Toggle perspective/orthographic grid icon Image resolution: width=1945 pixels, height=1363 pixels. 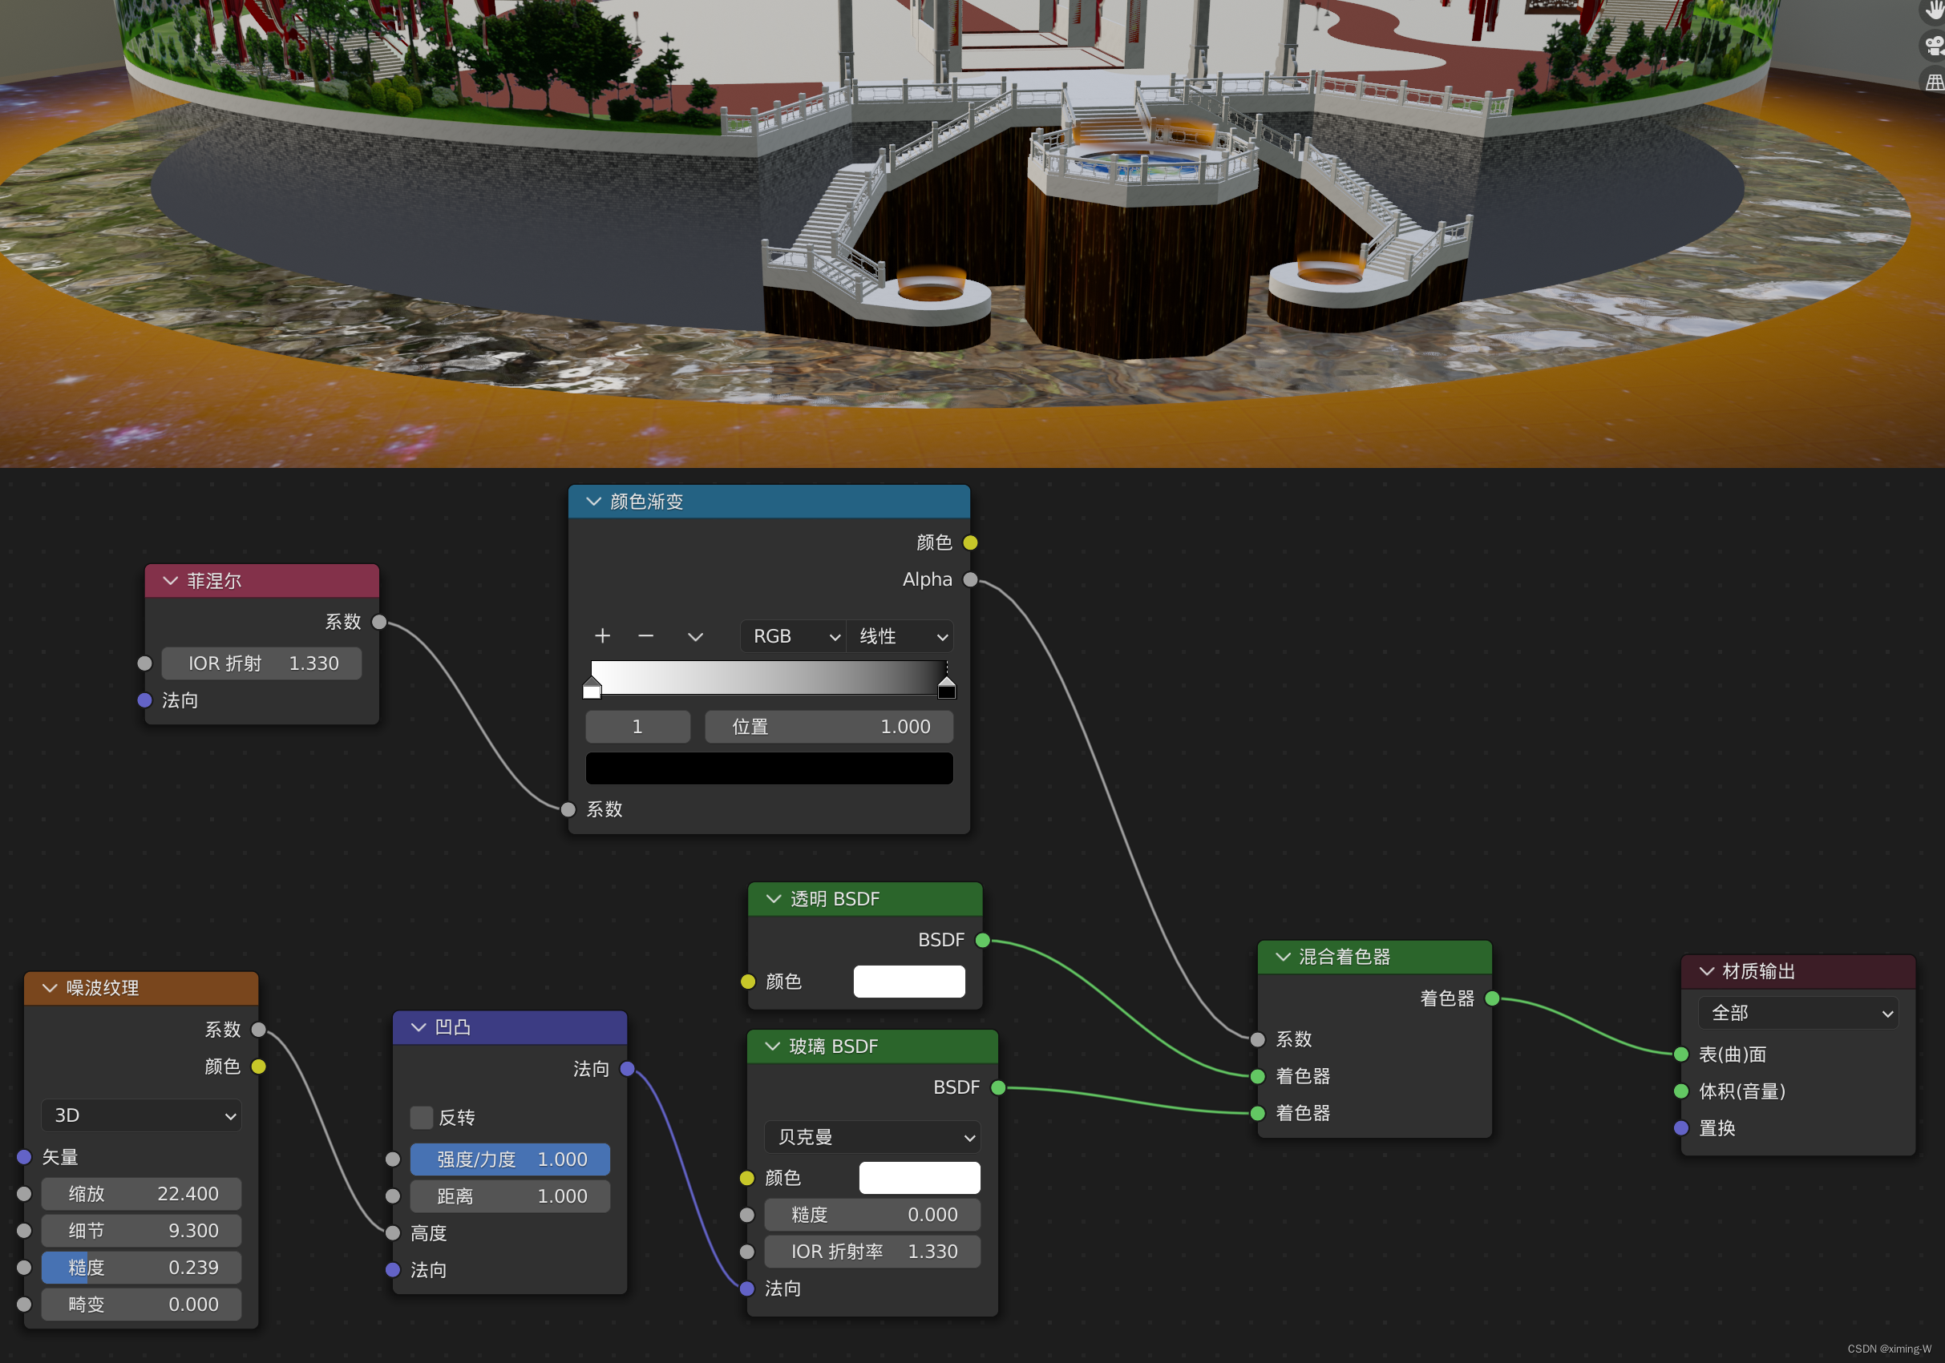tap(1934, 82)
